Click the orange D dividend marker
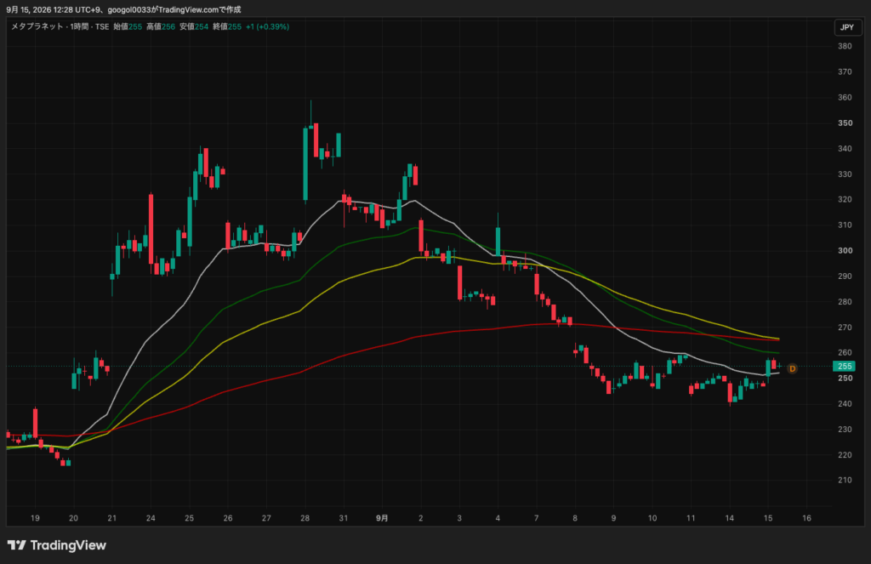871x564 pixels. click(792, 368)
